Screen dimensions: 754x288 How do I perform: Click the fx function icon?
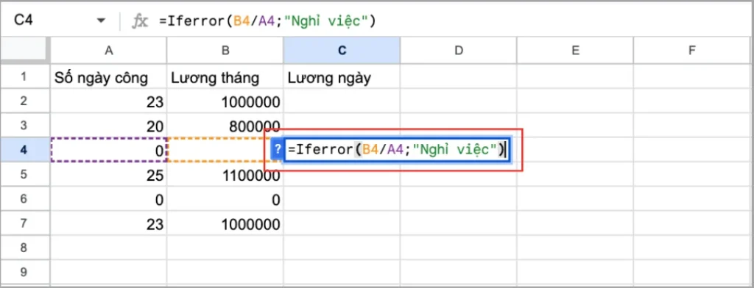140,21
